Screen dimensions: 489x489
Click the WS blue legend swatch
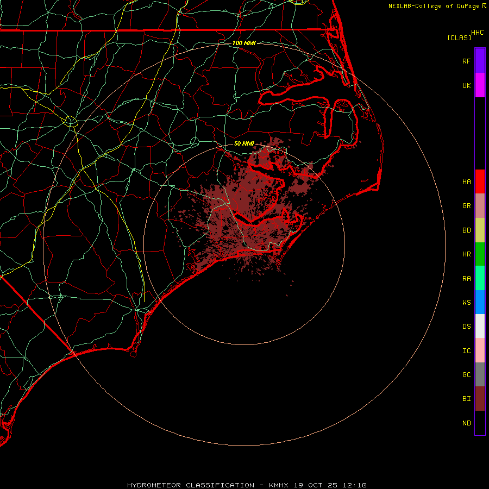click(x=480, y=302)
